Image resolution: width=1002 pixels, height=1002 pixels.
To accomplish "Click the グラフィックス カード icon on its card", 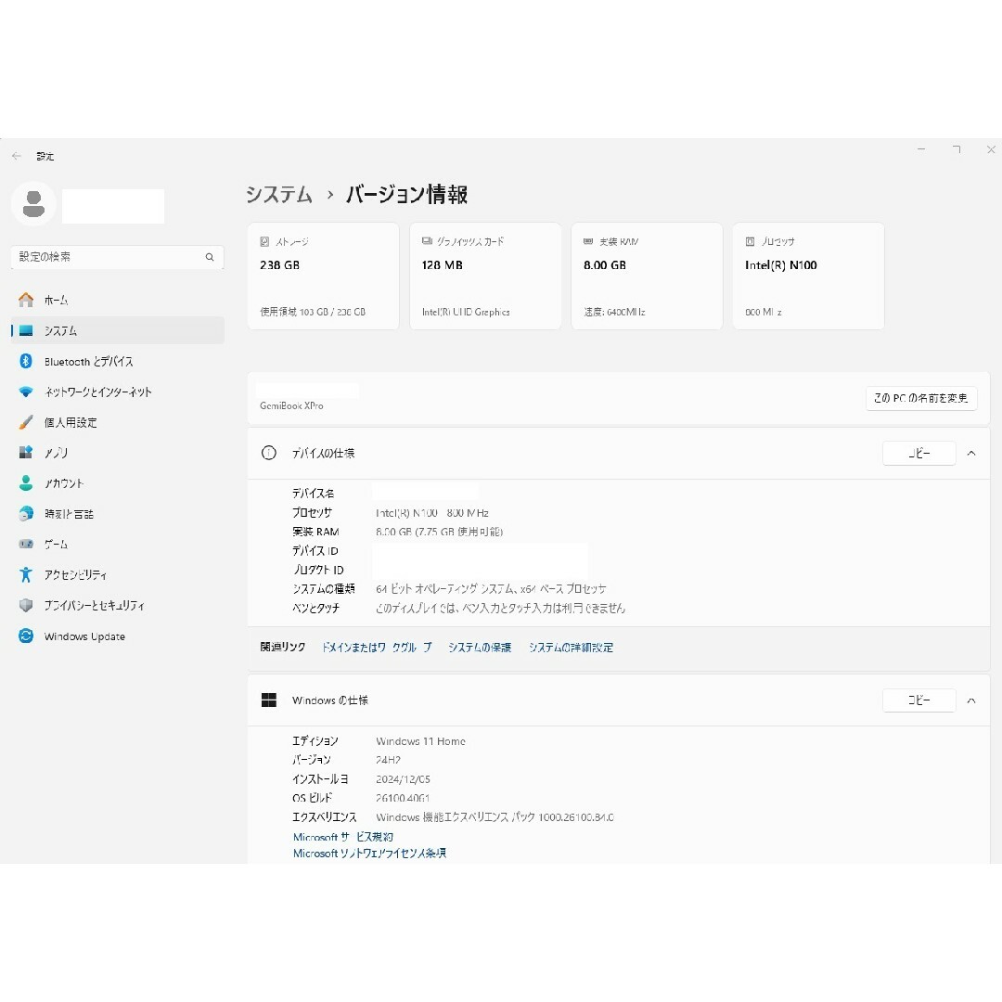I will 427,241.
